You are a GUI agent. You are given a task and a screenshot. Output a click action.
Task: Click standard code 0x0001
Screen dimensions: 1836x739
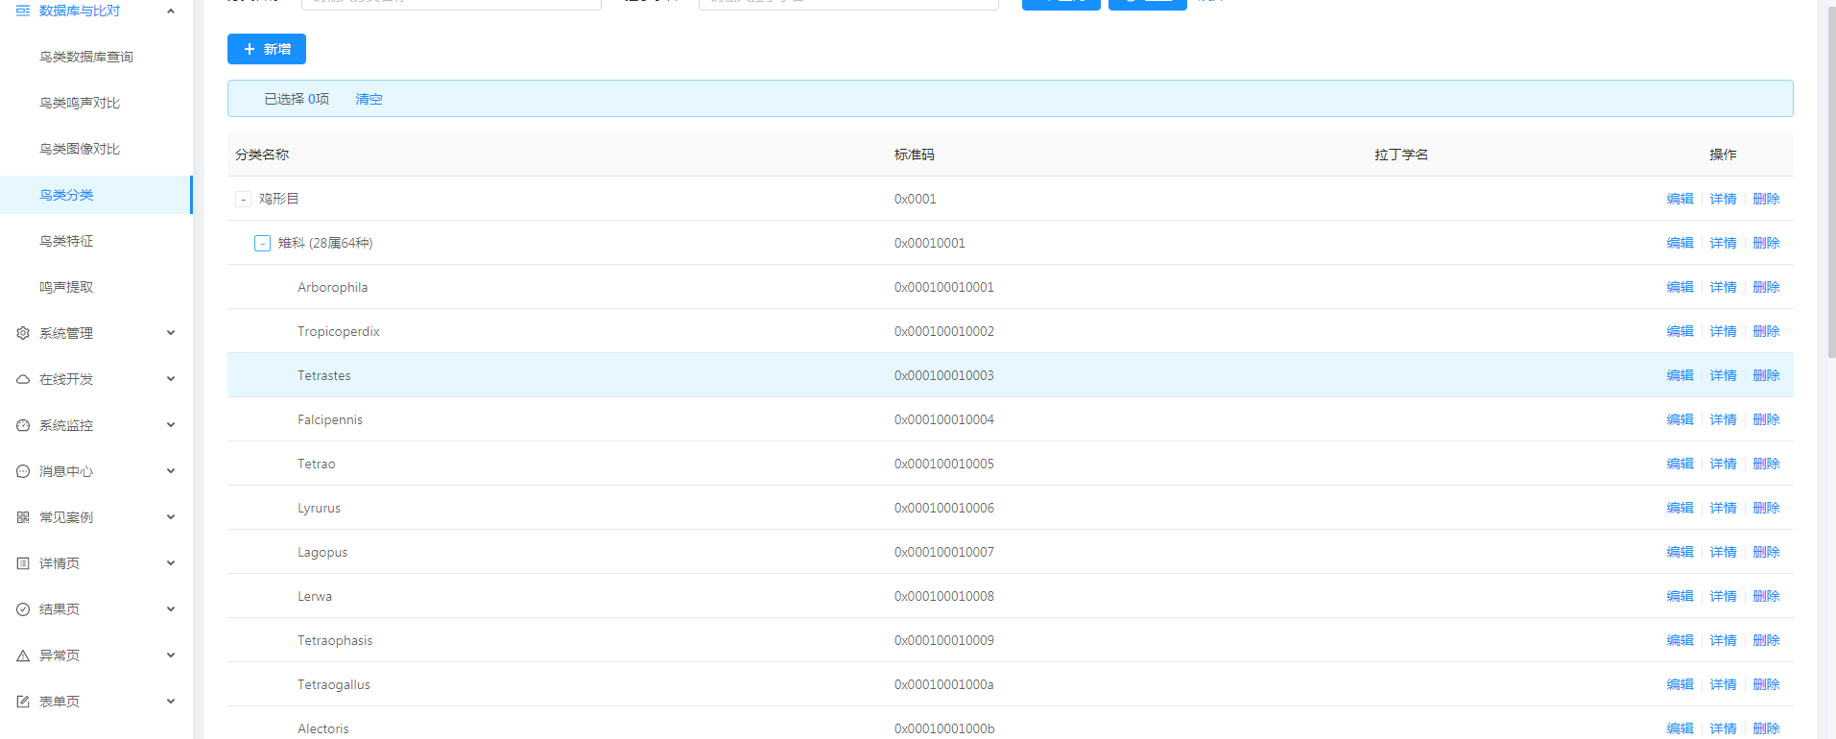[x=916, y=199]
